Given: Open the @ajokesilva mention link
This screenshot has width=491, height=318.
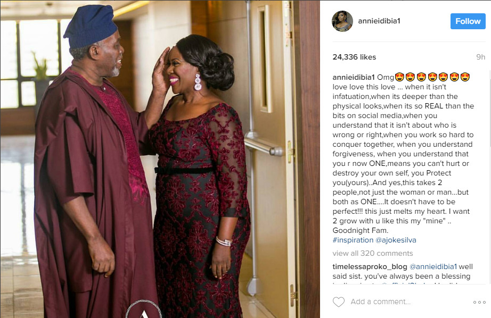Looking at the screenshot, I should 396,240.
